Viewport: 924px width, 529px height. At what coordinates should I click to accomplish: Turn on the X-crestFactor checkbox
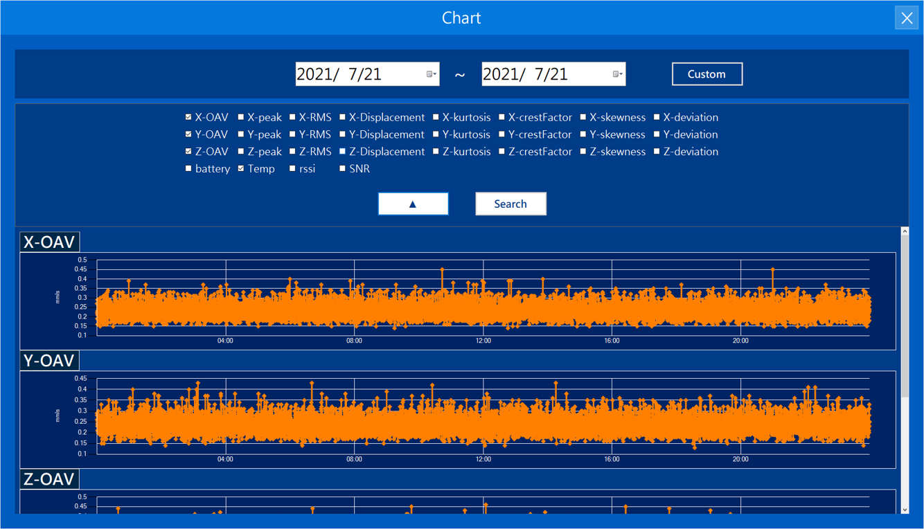click(x=501, y=117)
